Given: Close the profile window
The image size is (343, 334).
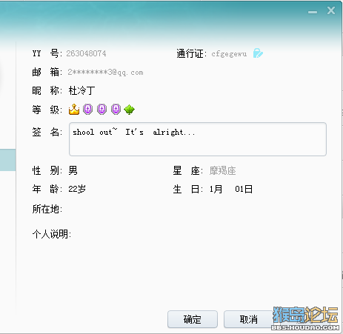Looking at the screenshot, I should 331,10.
